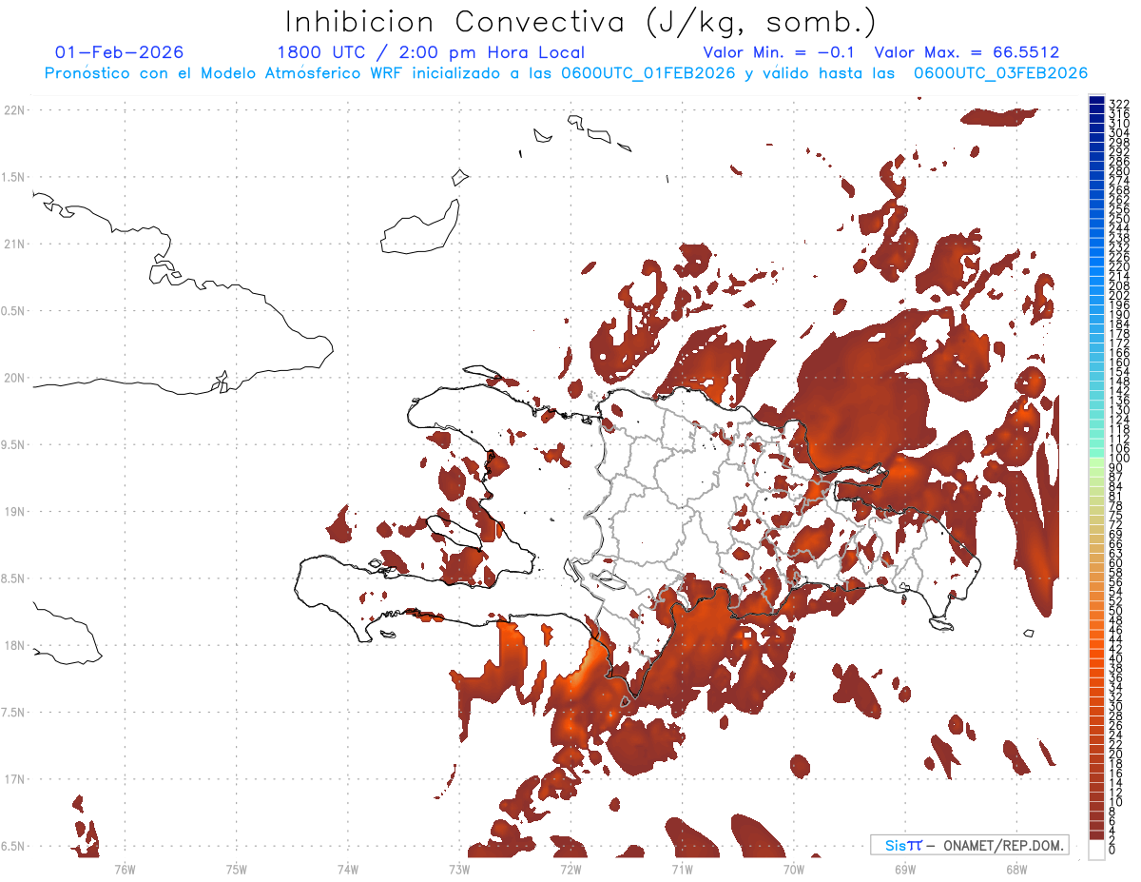The height and width of the screenshot is (882, 1141).
Task: Click the 'Sisπ – ONAMET/REP.DOM.' credit box
Action: [x=970, y=845]
